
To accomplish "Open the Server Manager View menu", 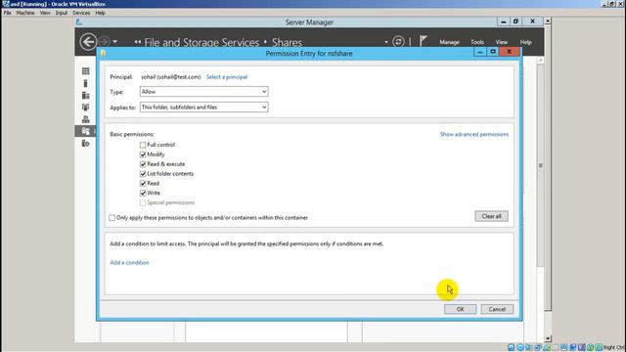I will 502,42.
